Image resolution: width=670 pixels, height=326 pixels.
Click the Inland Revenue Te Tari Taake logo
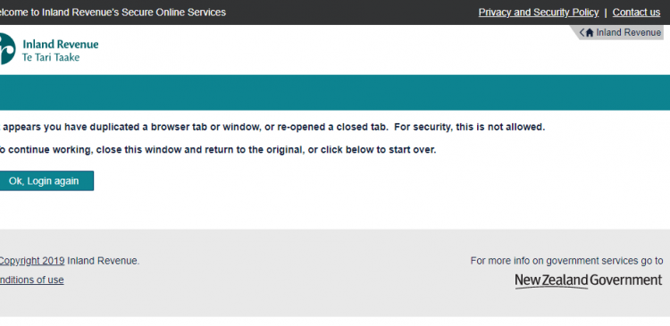48,49
